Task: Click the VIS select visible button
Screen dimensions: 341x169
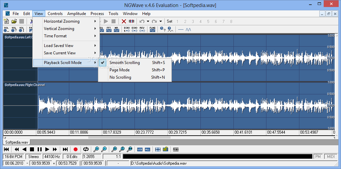Action: pyautogui.click(x=140, y=149)
